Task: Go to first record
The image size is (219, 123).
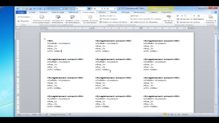Action: (x=178, y=16)
